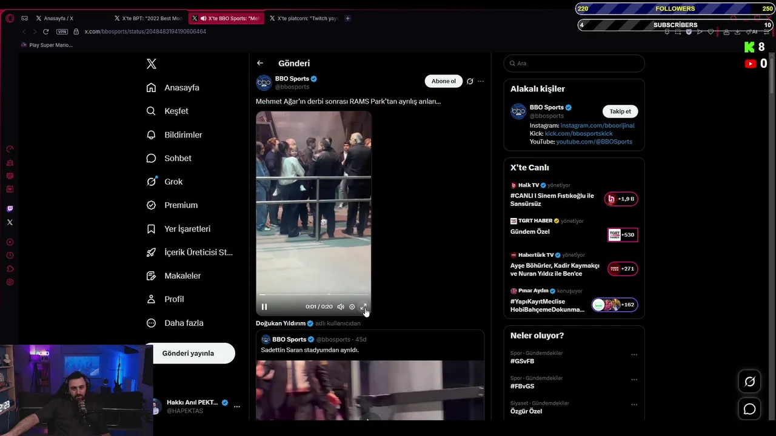
Task: Toggle the VPN badge in the address bar
Action: [x=62, y=31]
